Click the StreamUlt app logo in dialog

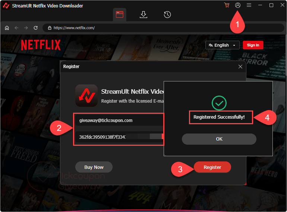coord(86,96)
